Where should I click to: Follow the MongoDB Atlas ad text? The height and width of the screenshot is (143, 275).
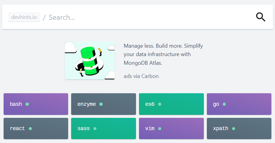(163, 54)
